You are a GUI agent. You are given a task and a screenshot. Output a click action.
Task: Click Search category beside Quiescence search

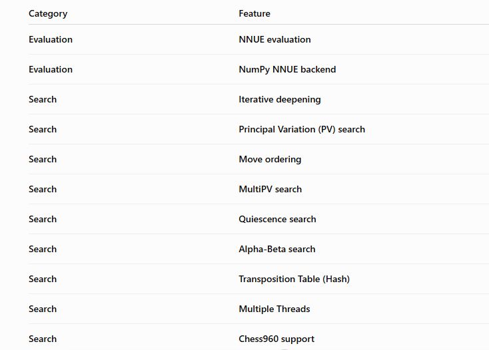pyautogui.click(x=43, y=219)
